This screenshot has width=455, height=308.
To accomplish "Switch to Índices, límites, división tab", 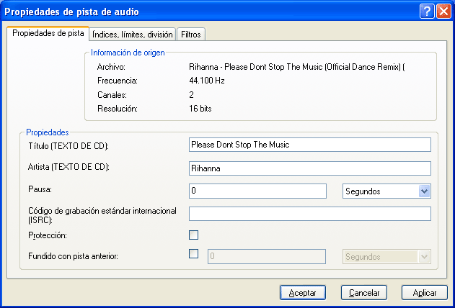I will 132,34.
